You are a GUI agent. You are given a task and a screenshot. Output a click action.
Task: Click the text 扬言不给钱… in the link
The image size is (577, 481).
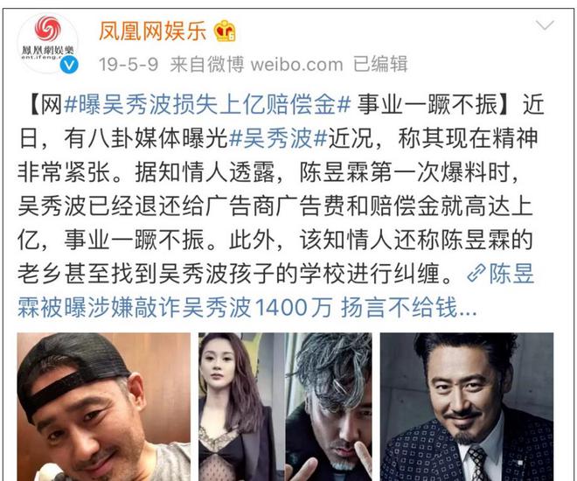click(408, 308)
